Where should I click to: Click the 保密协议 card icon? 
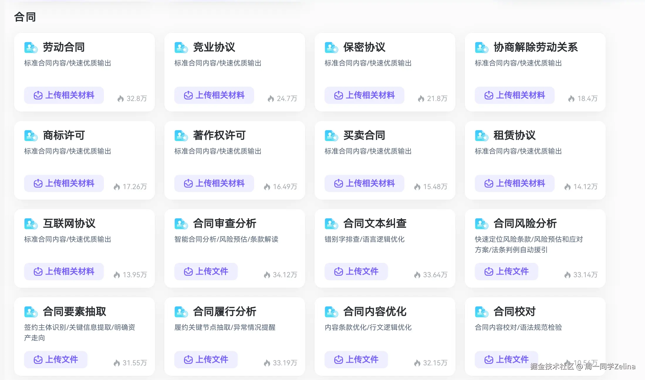pos(331,47)
